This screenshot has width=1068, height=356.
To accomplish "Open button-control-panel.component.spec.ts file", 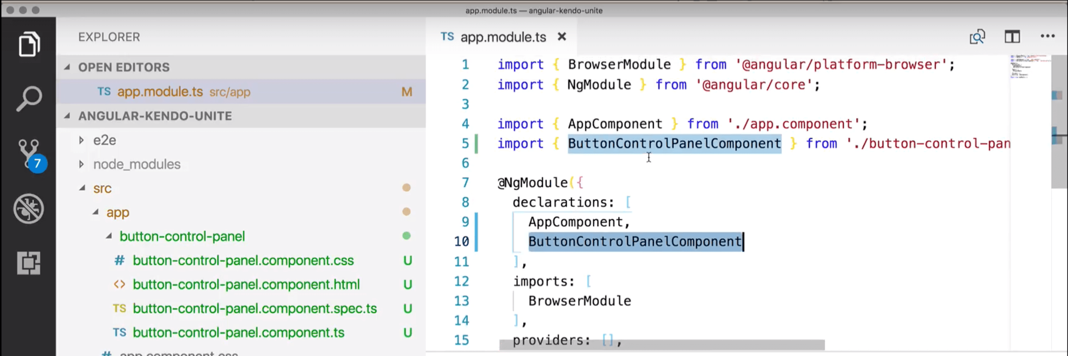I will click(x=254, y=309).
